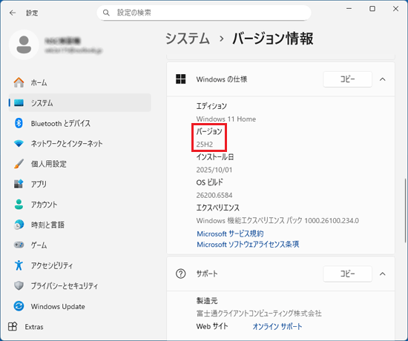The image size is (408, 341).
Task: Focus the 設定の検索 search field
Action: (204, 13)
